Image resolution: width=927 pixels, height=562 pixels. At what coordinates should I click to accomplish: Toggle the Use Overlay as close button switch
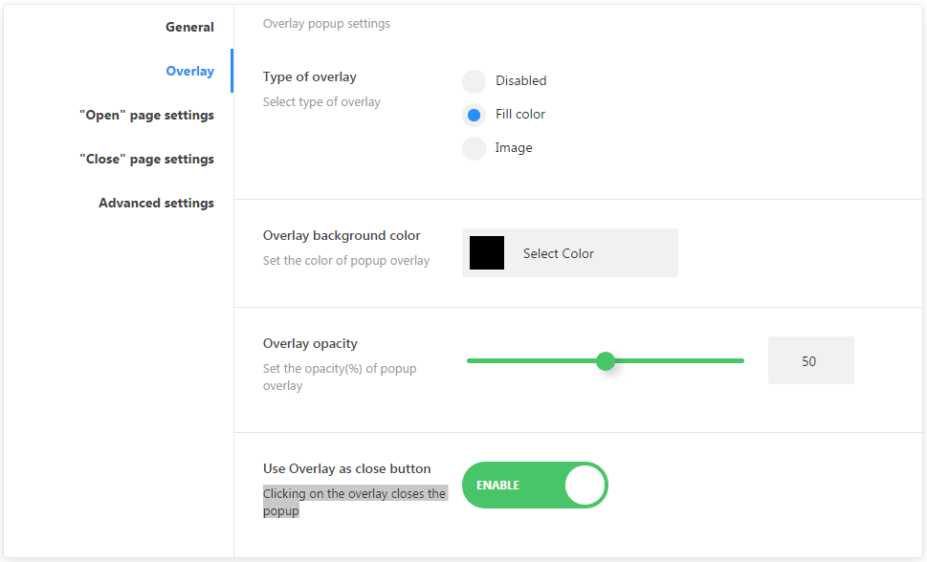(x=535, y=486)
